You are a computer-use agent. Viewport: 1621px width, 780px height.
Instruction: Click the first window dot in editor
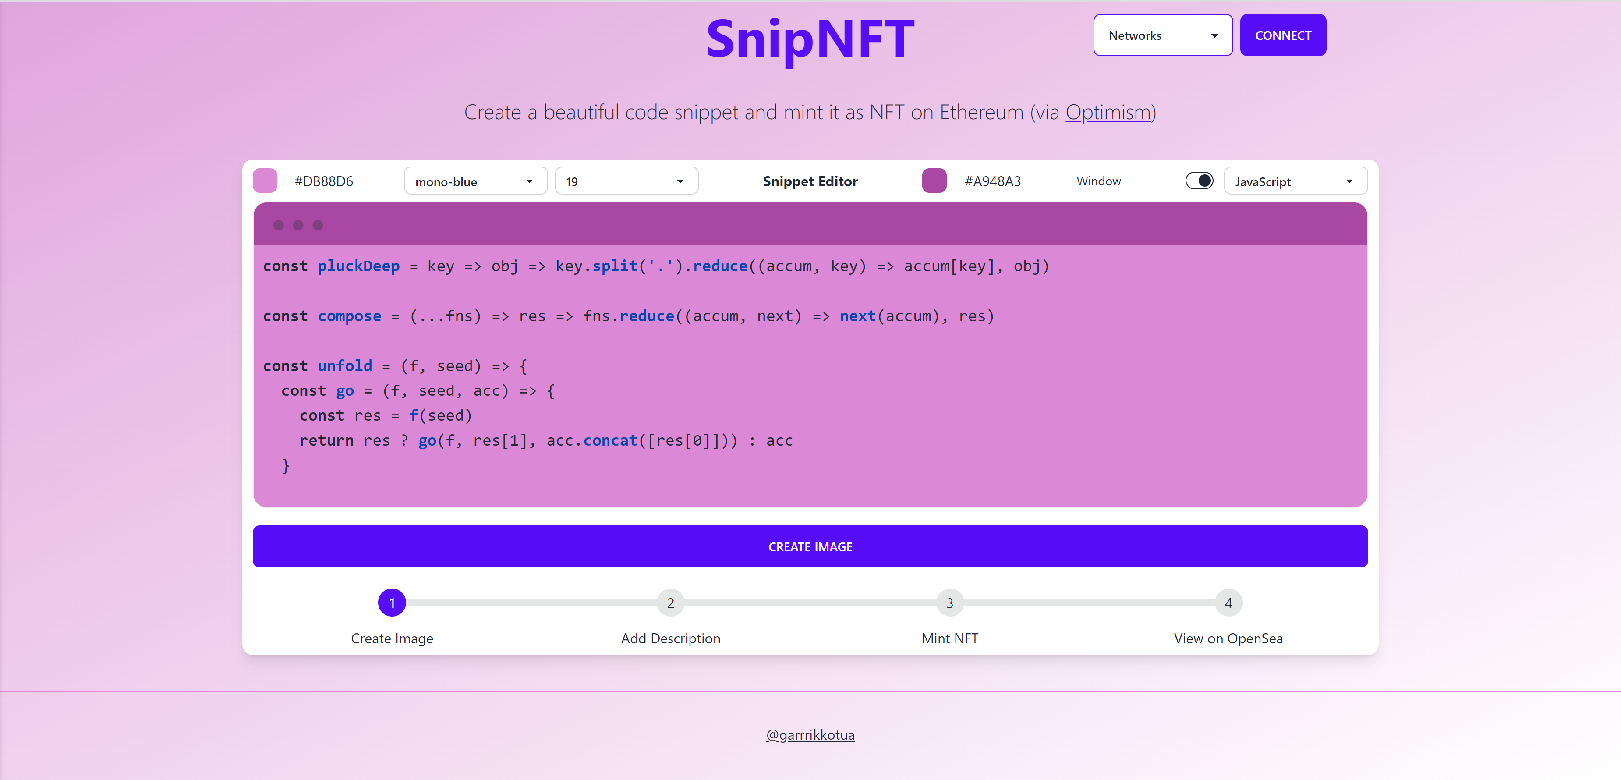coord(279,225)
